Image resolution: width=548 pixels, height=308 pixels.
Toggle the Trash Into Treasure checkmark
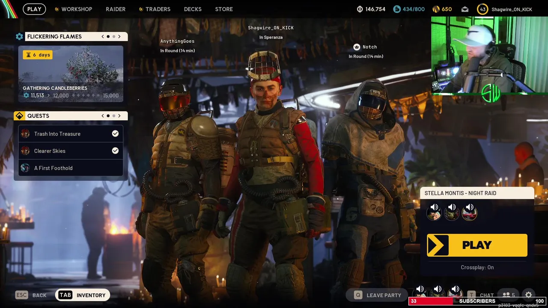coord(115,133)
